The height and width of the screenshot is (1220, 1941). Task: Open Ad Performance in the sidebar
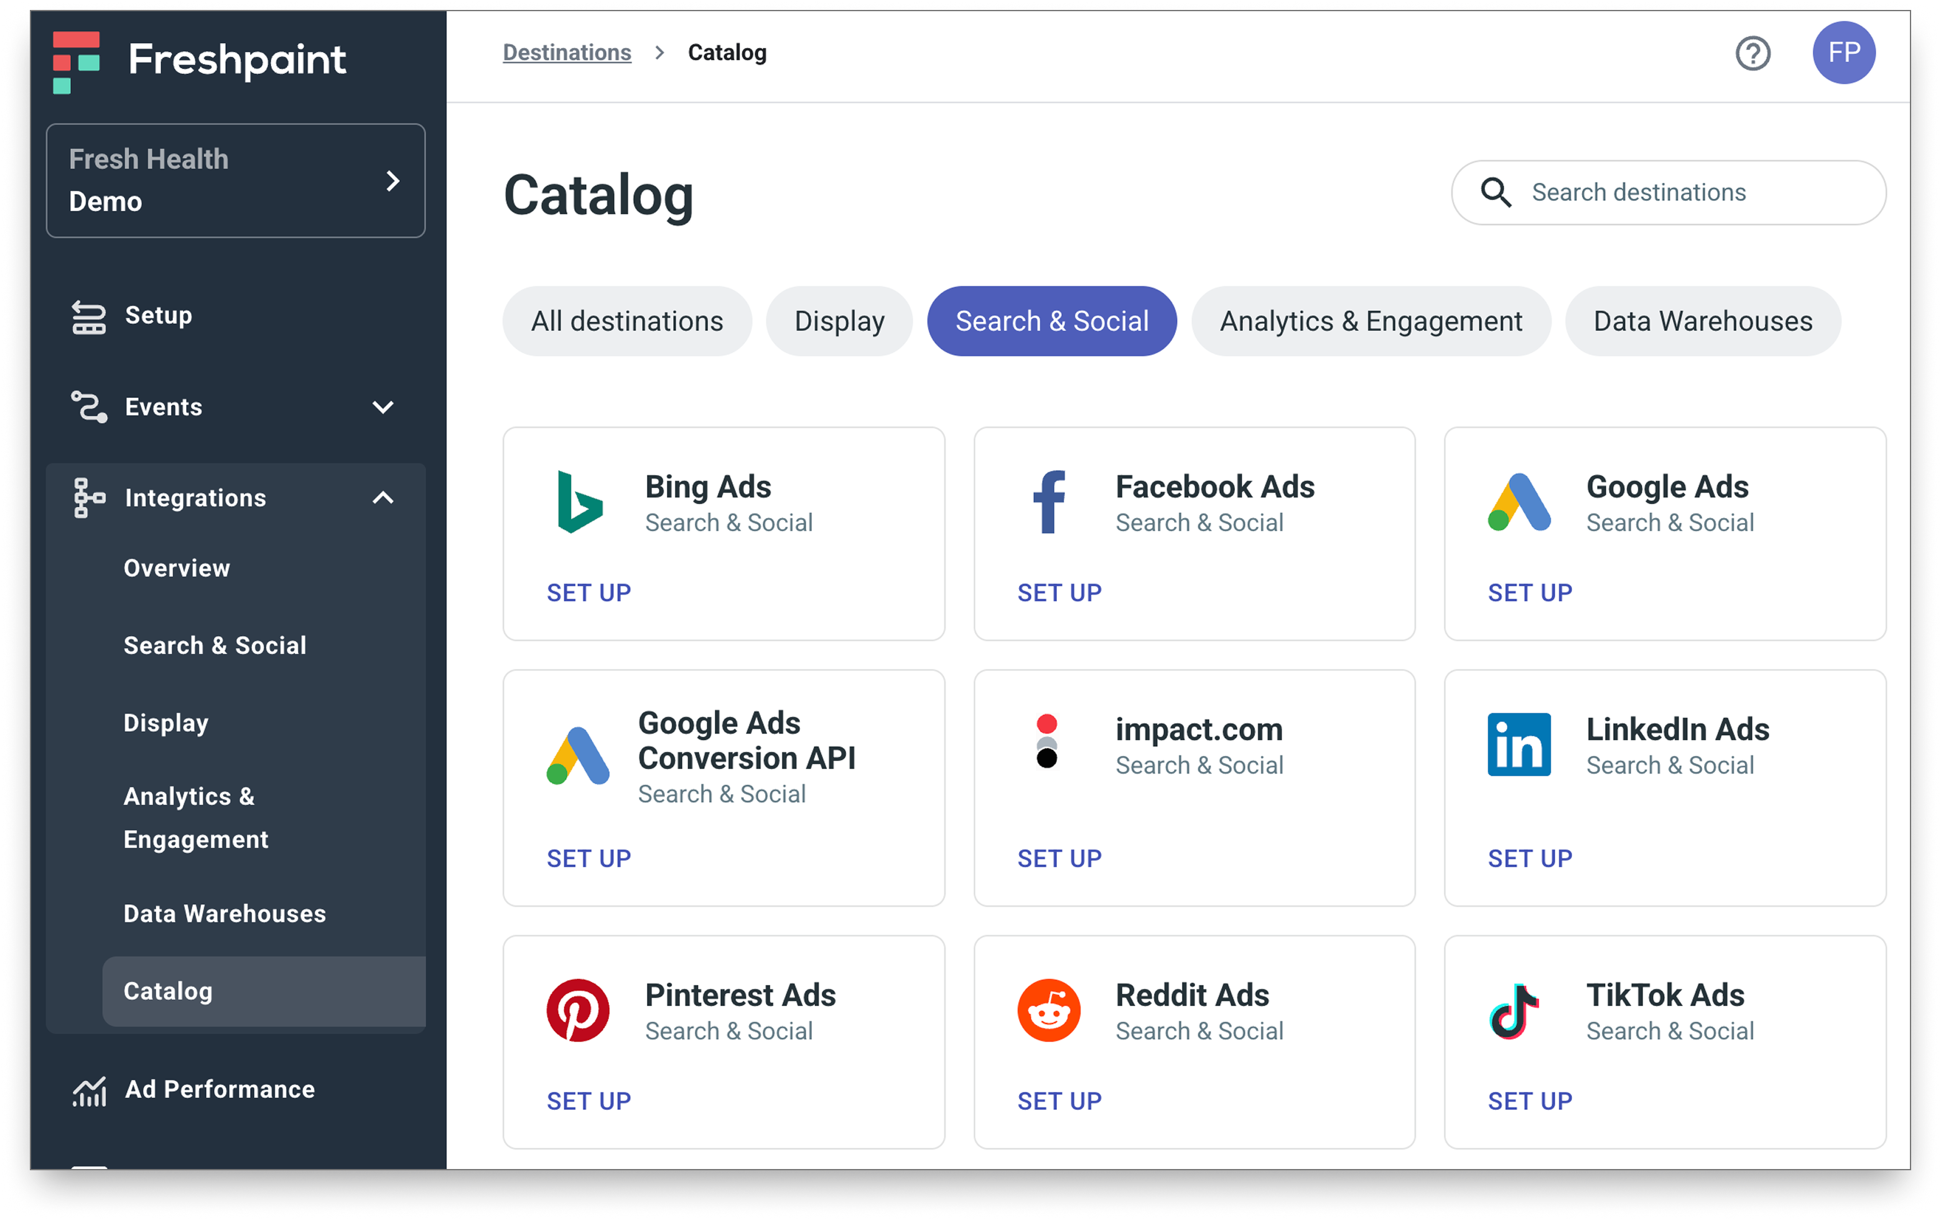[219, 1089]
